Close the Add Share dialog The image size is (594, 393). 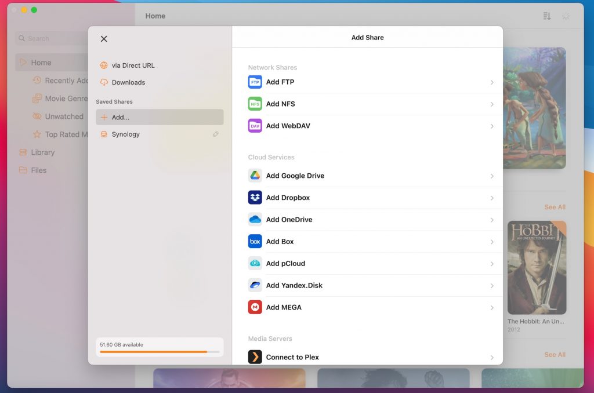click(104, 39)
